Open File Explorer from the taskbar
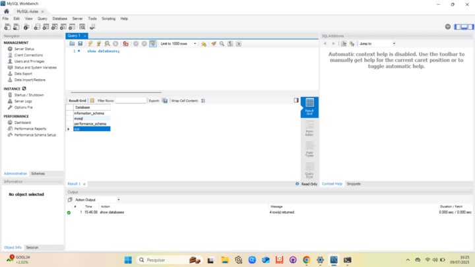This screenshot has height=267, width=475. (x=224, y=260)
